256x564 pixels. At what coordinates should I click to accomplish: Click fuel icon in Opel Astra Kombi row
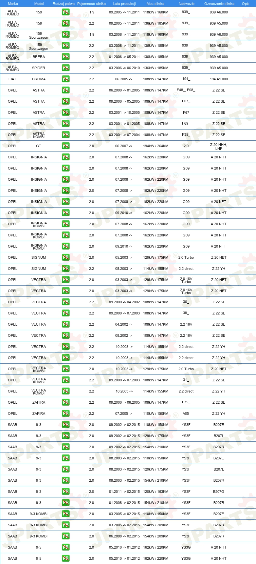[65, 135]
